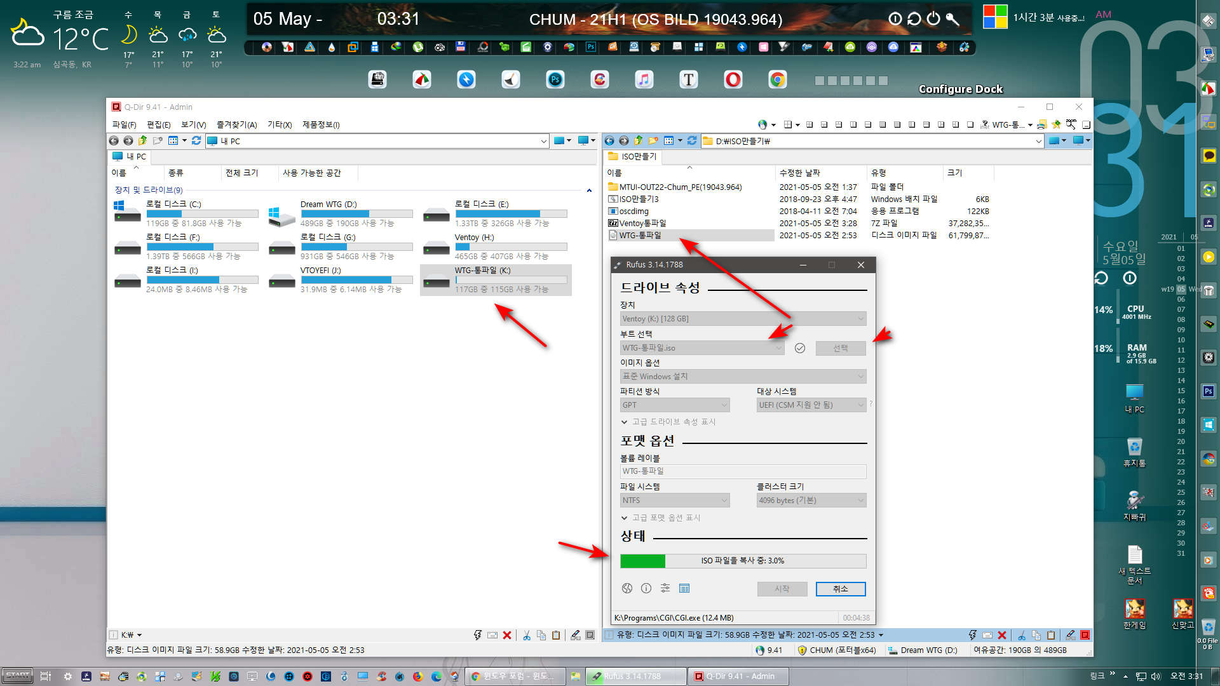Screen dimensions: 1220x686
Task: Click the globe icon in Q-Dir menu toolbar
Action: click(x=762, y=124)
